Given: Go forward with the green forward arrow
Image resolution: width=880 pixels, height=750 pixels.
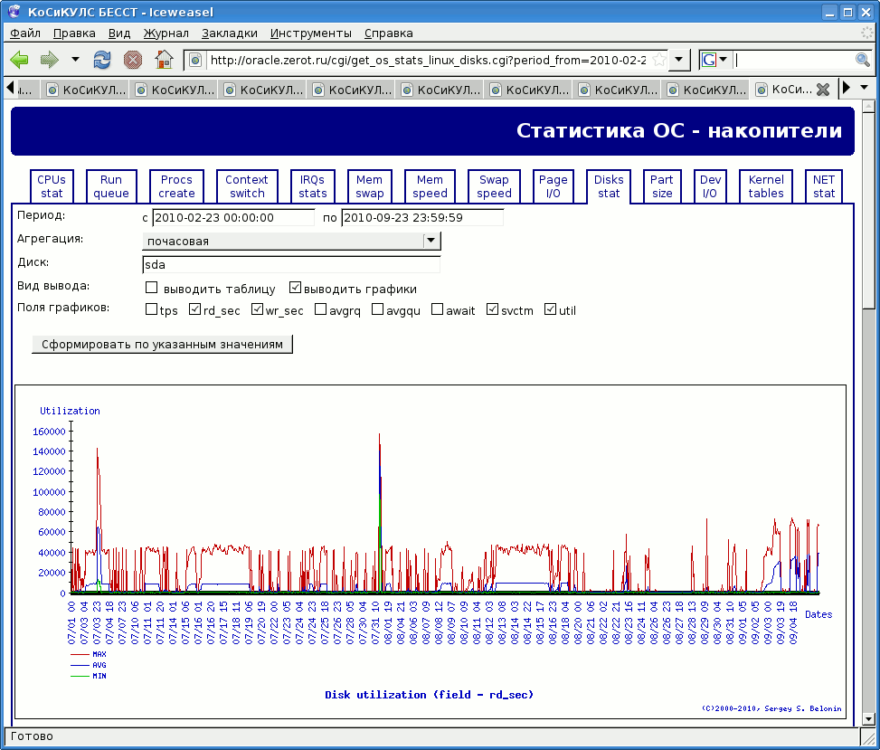Looking at the screenshot, I should coord(50,60).
